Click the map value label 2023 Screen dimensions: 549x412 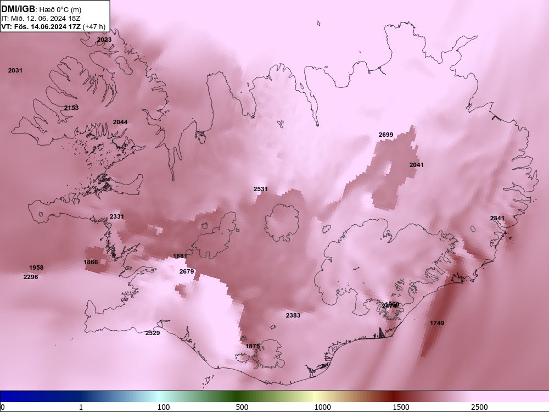point(104,40)
